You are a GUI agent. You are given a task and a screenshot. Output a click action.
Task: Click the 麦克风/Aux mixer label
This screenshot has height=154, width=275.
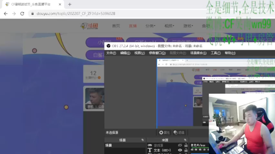[198, 145]
